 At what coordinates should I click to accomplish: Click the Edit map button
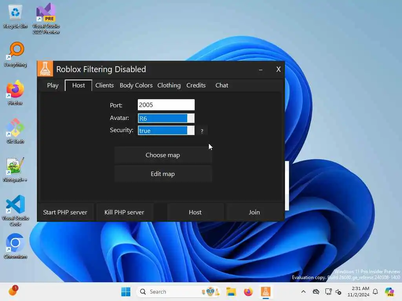pyautogui.click(x=163, y=174)
